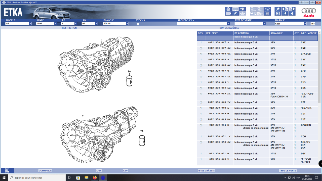Go to next page with document-arrow icon
The image size is (322, 181).
pyautogui.click(x=292, y=9)
